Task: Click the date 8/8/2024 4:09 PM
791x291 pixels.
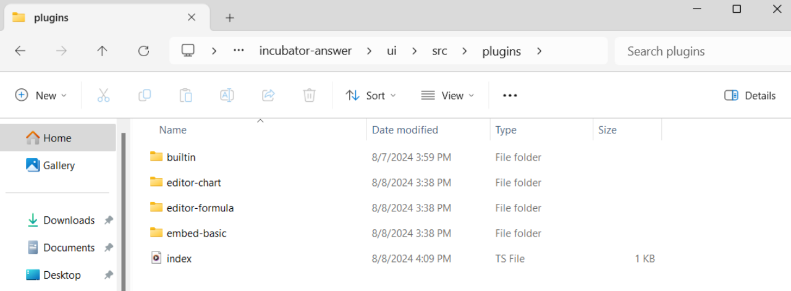Action: (412, 258)
